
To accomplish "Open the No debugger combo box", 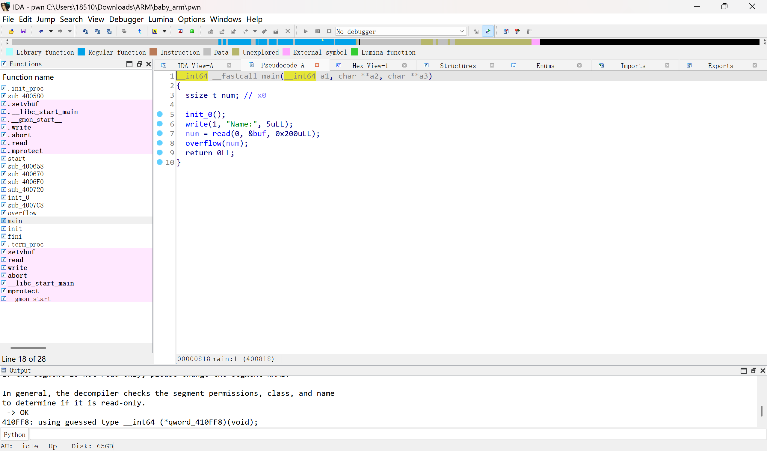I will (401, 31).
